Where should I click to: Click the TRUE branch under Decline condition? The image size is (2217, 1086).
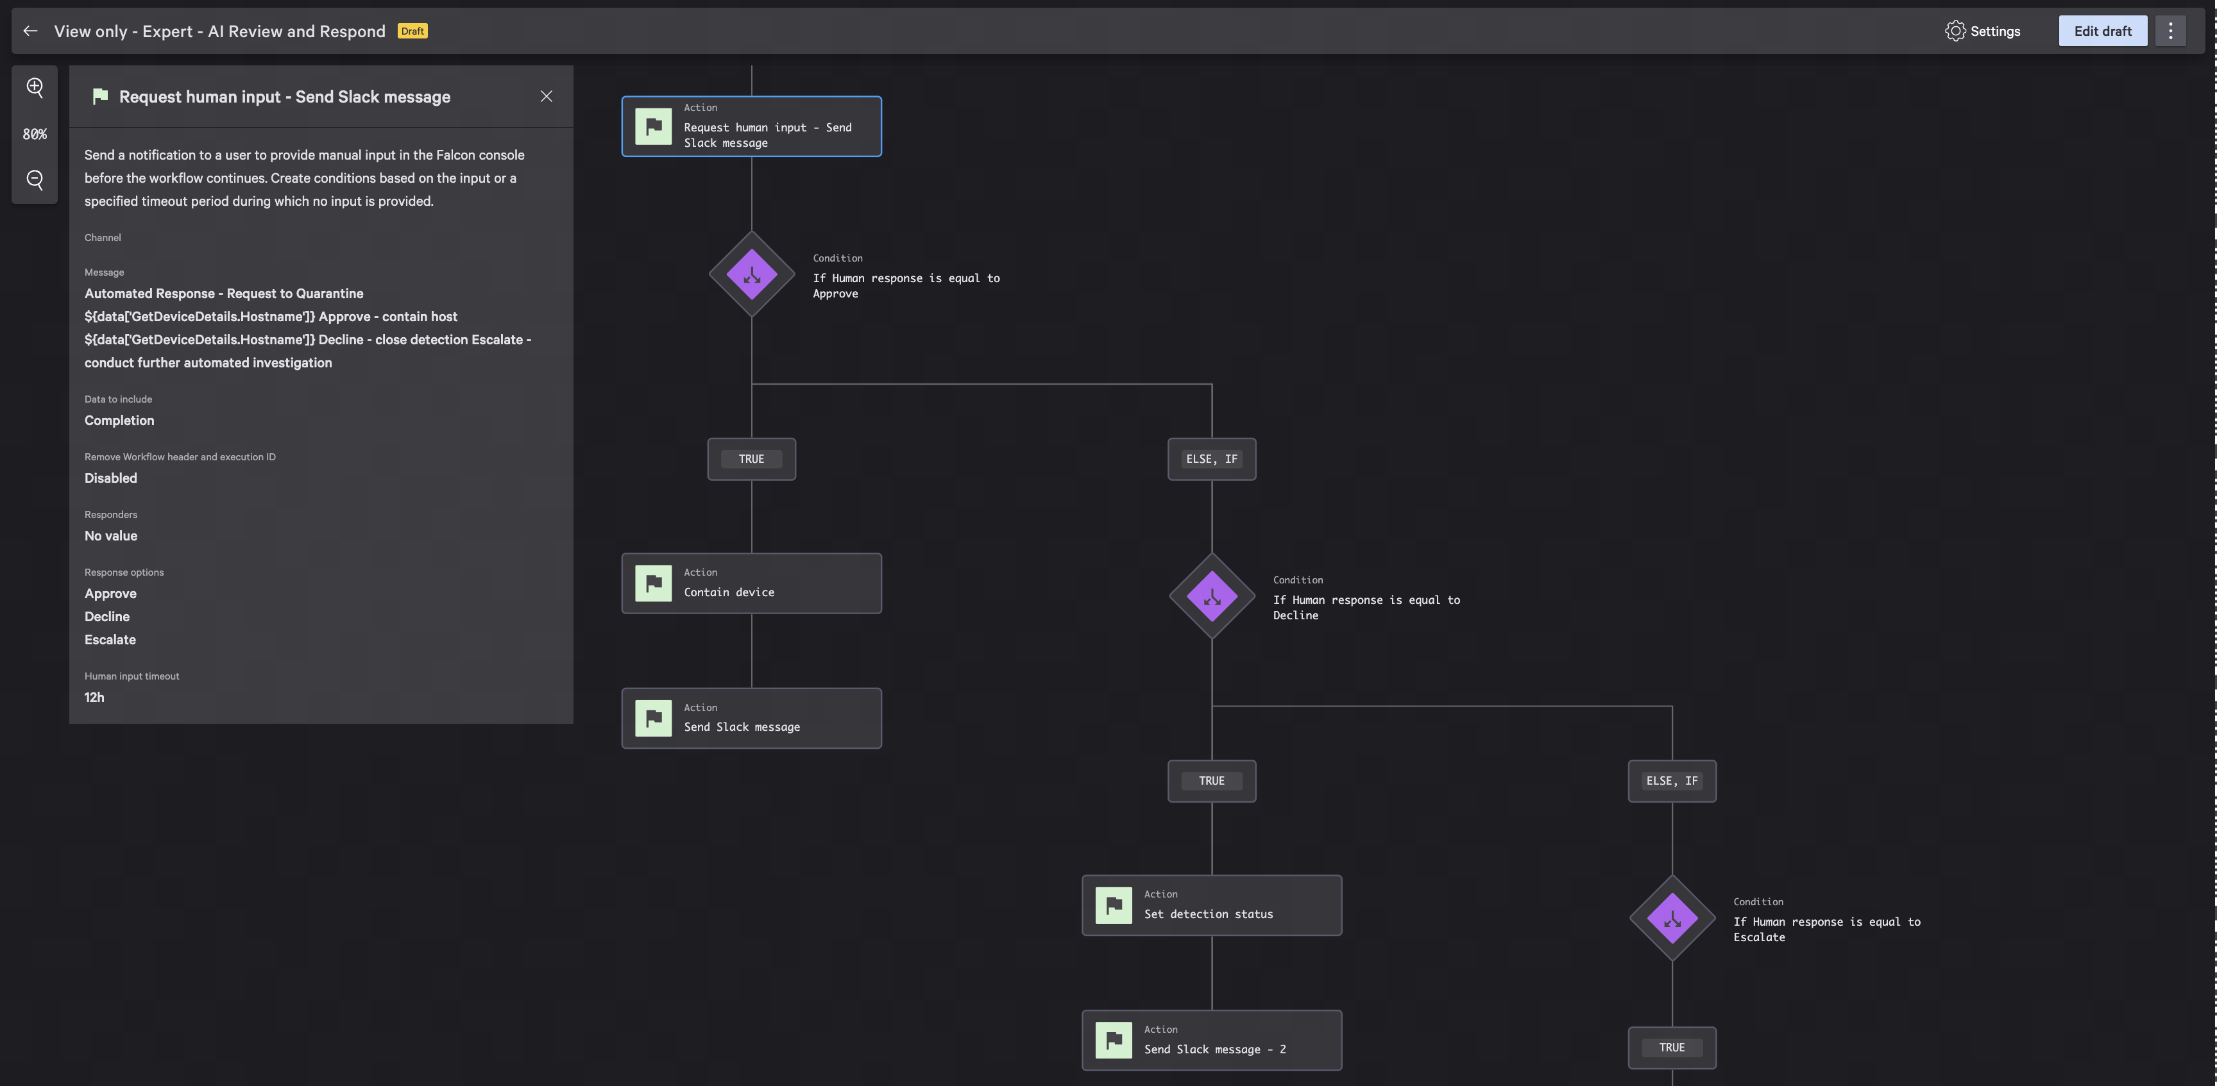pos(1211,781)
